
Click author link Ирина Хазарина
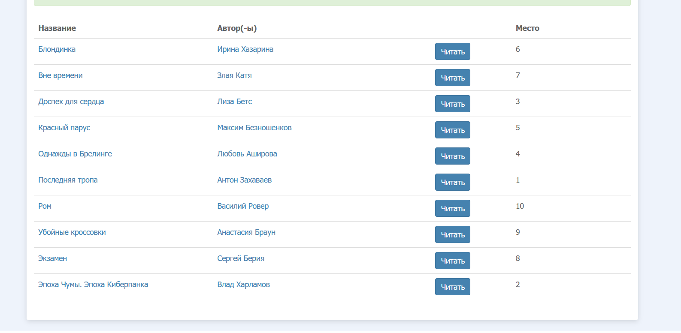point(245,49)
